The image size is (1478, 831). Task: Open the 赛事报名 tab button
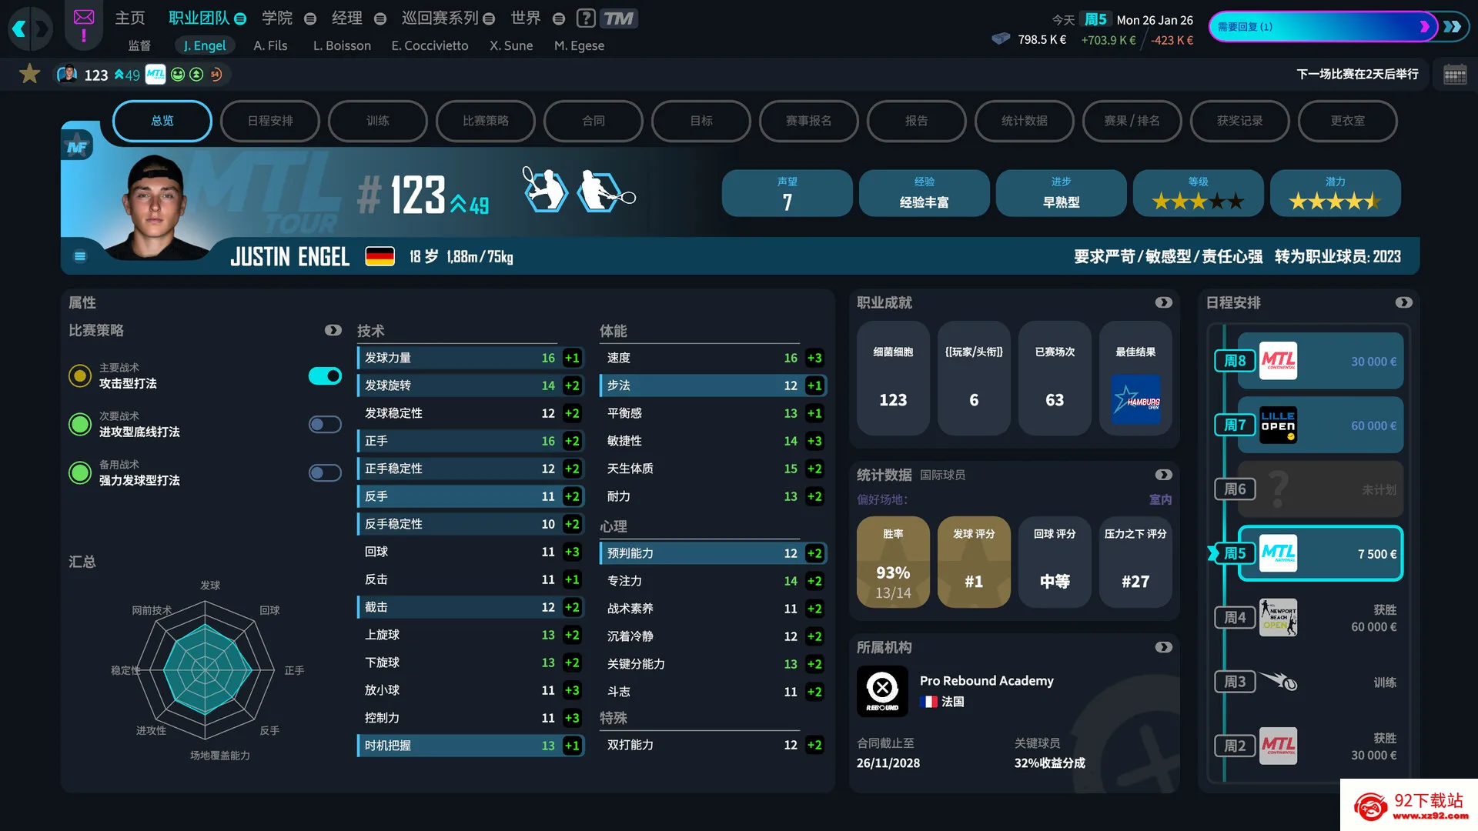pyautogui.click(x=809, y=121)
